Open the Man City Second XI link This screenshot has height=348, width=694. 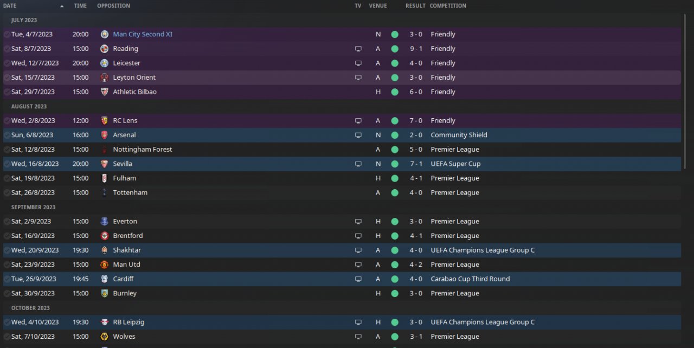point(143,34)
